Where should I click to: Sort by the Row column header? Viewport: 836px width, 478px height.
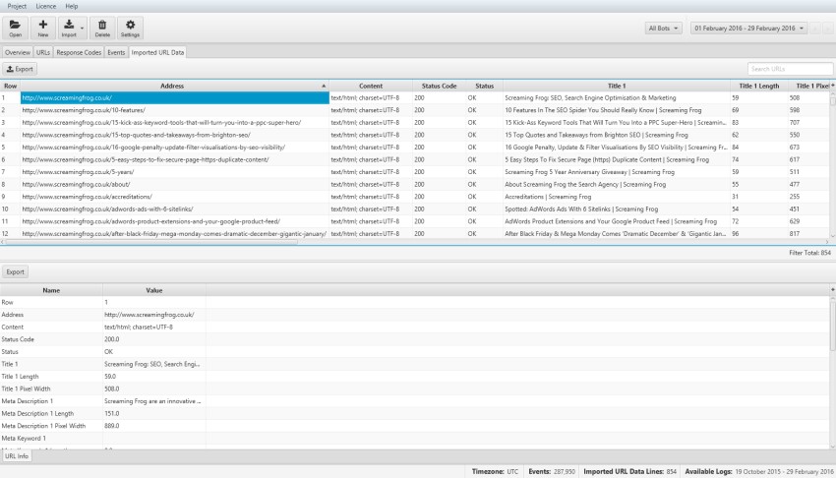coord(10,86)
